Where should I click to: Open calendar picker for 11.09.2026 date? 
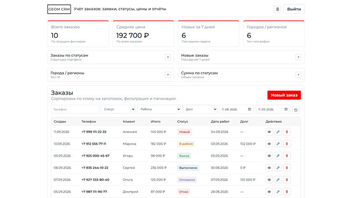[286, 109]
